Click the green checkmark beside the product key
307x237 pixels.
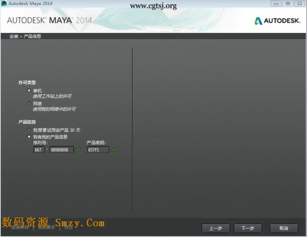[114, 150]
